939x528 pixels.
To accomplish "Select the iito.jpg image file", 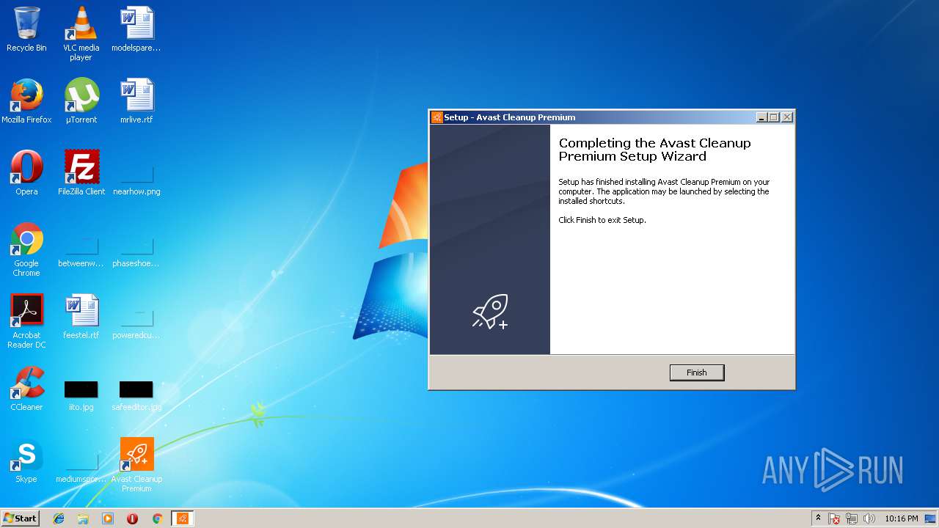I will 81,397.
